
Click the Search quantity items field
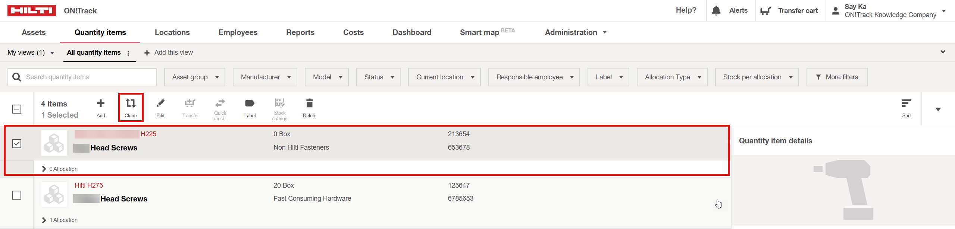[x=86, y=77]
